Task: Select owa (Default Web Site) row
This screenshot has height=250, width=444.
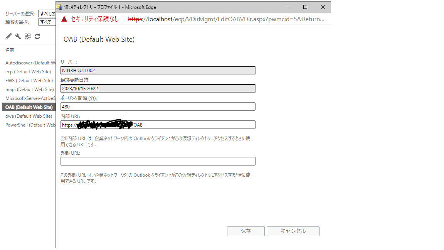Action: point(29,116)
